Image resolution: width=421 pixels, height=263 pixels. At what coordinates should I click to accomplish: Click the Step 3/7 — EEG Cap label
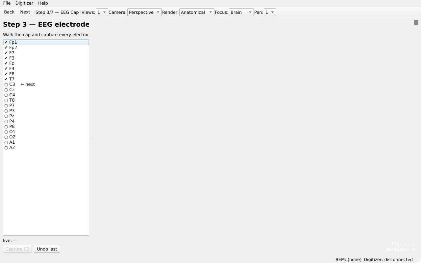[57, 12]
